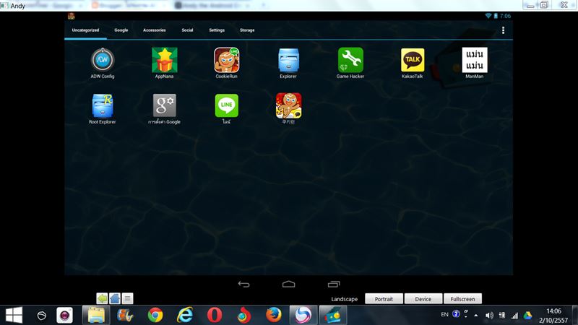The image size is (578, 325).
Task: Switch to the Social tab
Action: click(187, 30)
